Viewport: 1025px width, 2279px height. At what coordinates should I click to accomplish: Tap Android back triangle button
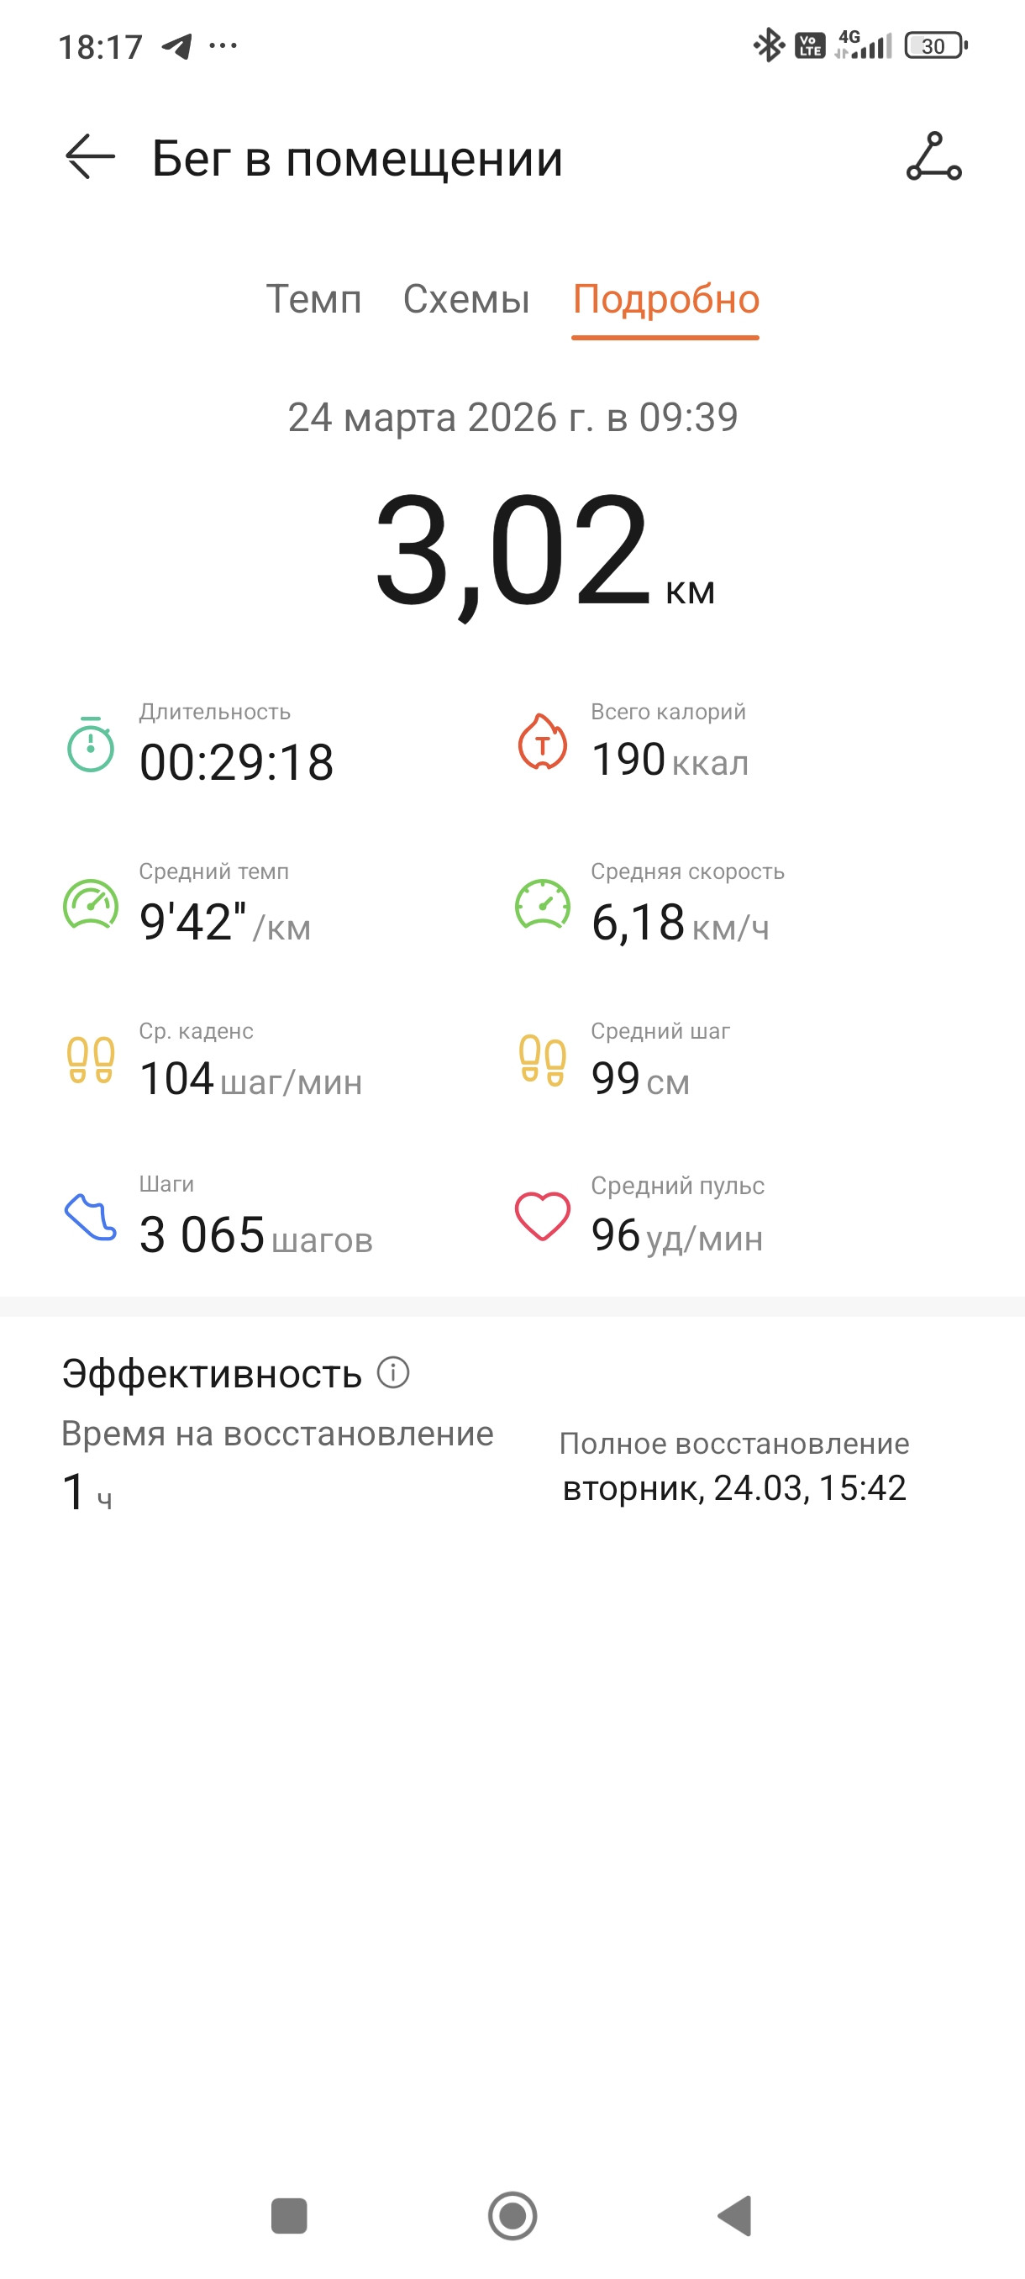(x=735, y=2216)
